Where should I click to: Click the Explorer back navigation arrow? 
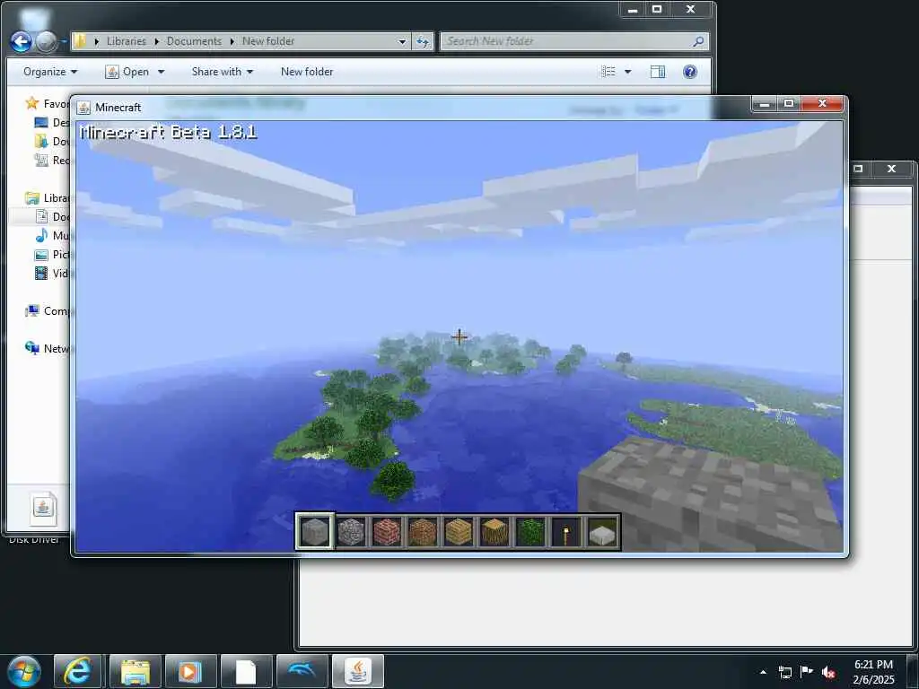pyautogui.click(x=22, y=41)
